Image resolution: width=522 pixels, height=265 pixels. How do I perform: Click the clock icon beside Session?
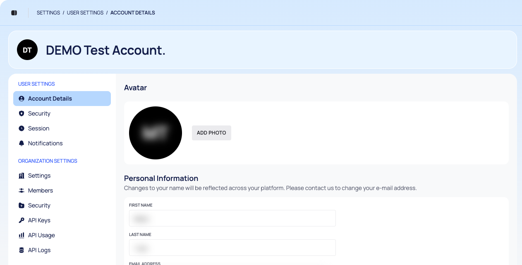(22, 128)
